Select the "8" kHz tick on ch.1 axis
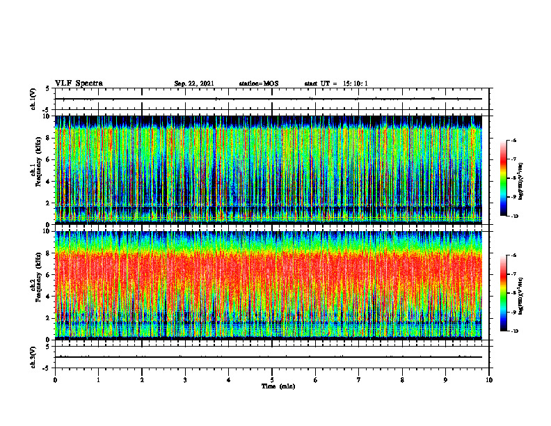The width and height of the screenshot is (551, 426). pos(49,138)
